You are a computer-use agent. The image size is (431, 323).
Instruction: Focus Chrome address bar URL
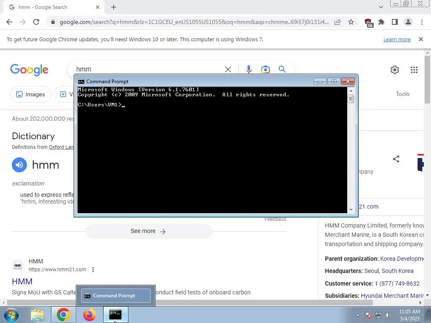click(x=194, y=22)
